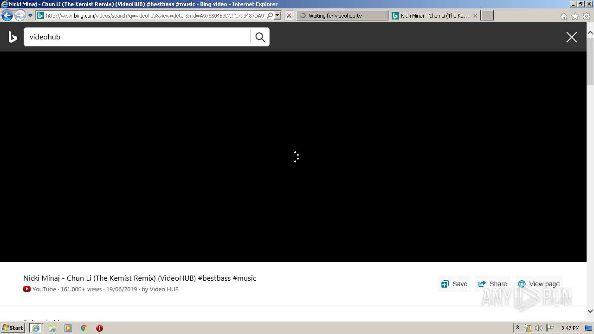Open the IE Home button
The image size is (594, 334).
pos(563,16)
